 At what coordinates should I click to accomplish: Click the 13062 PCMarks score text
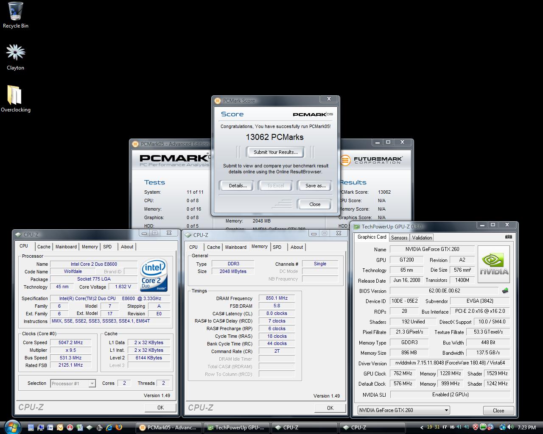tap(275, 137)
